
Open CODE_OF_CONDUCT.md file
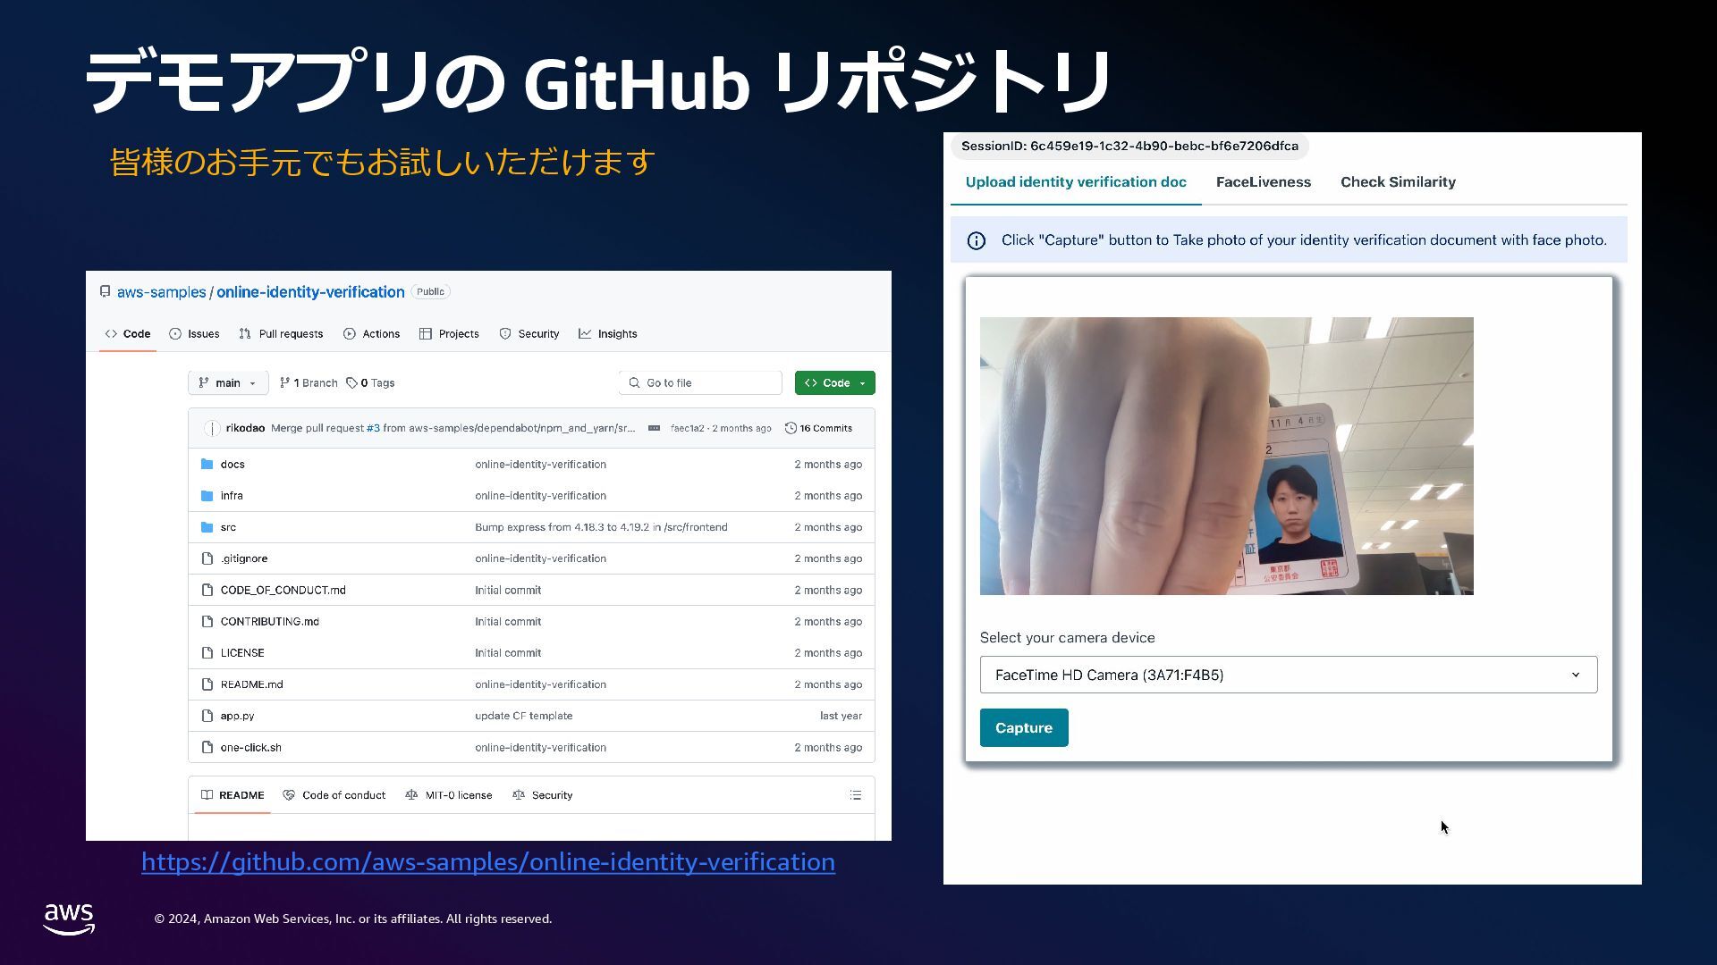(283, 591)
